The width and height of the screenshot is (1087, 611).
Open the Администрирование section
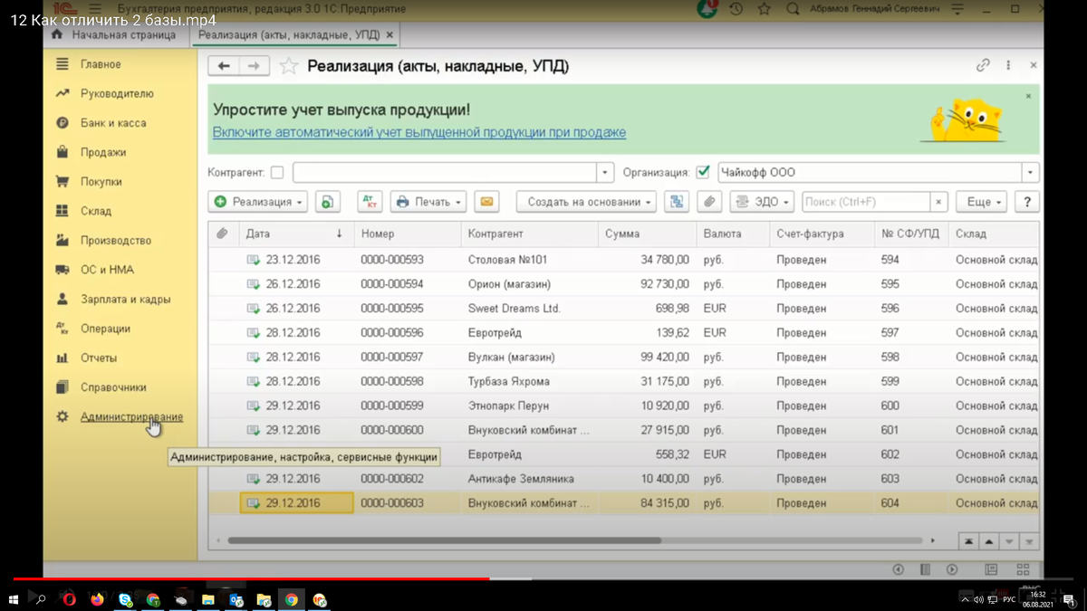coord(131,416)
